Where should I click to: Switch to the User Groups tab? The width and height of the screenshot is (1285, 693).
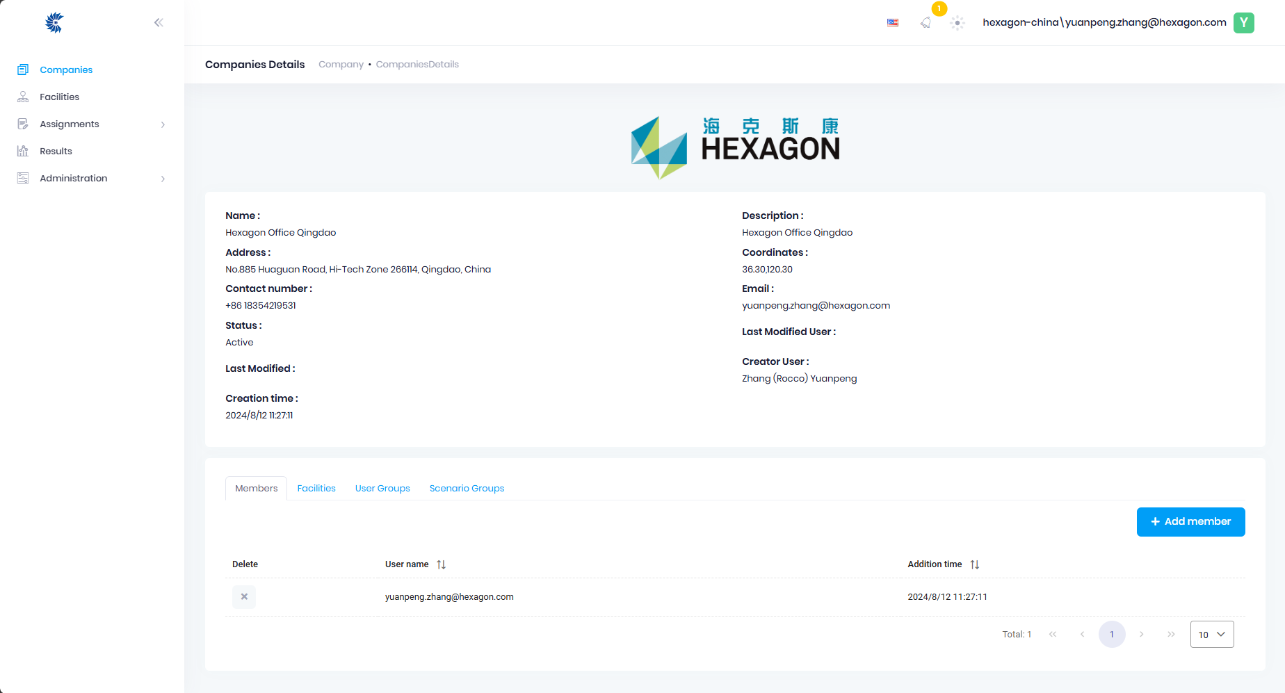pos(382,489)
